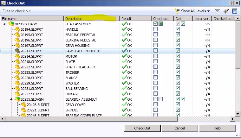Click the 20211.SLDPRT part icon
Screen dimensions: 241x138
tap(17, 51)
